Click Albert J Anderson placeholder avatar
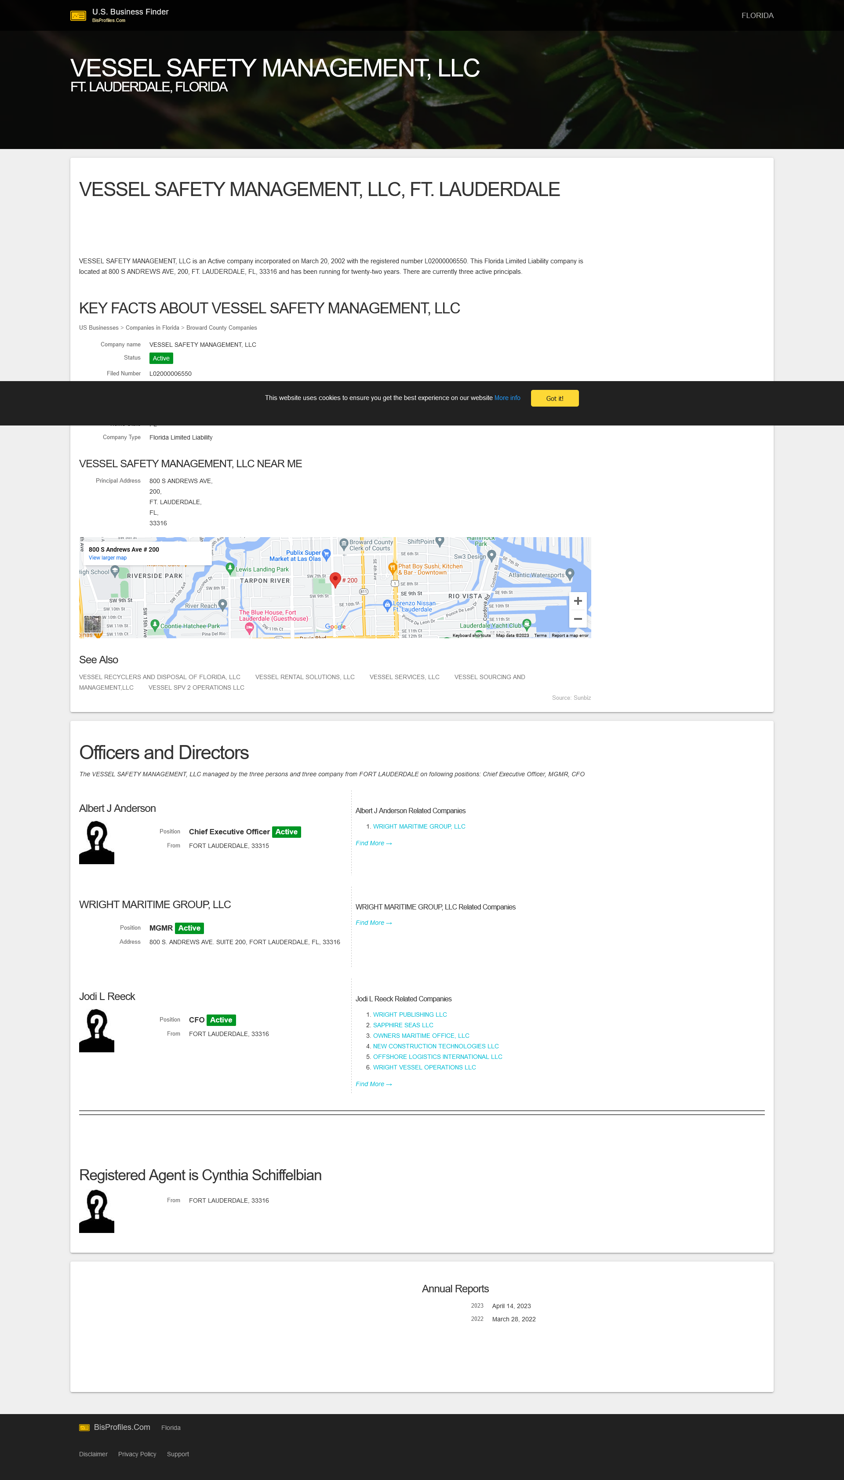 96,844
